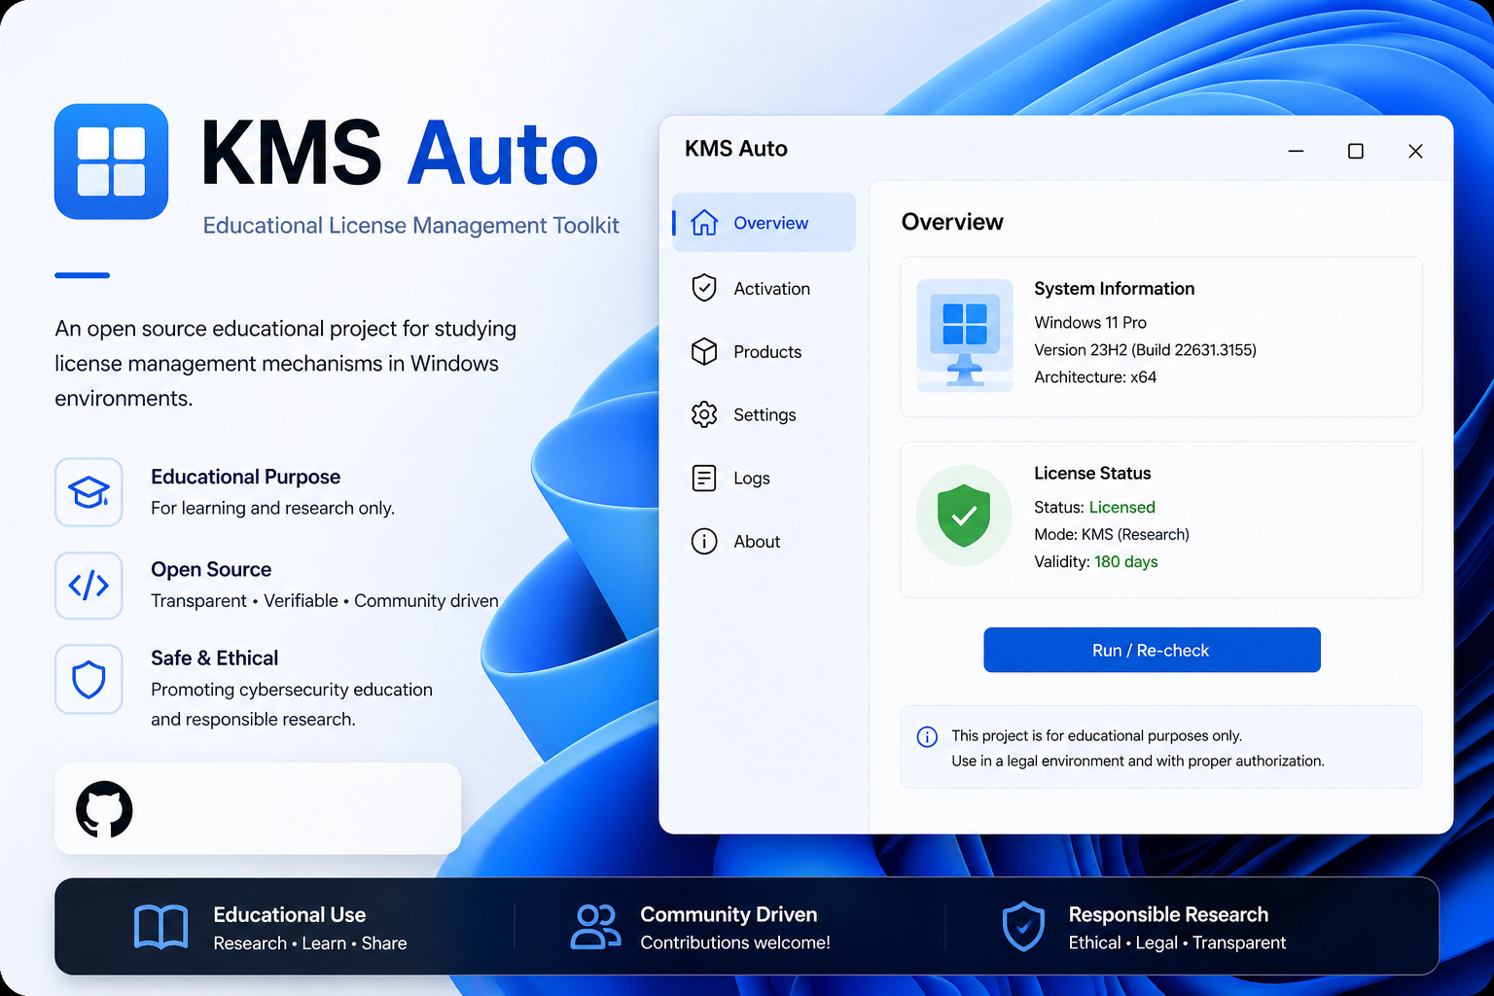Open the Logs section

point(764,478)
